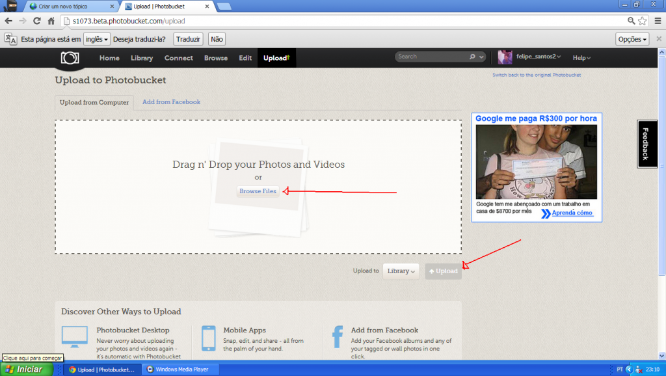Click the taskbar tray arrow icon
This screenshot has height=376, width=666.
(630, 369)
